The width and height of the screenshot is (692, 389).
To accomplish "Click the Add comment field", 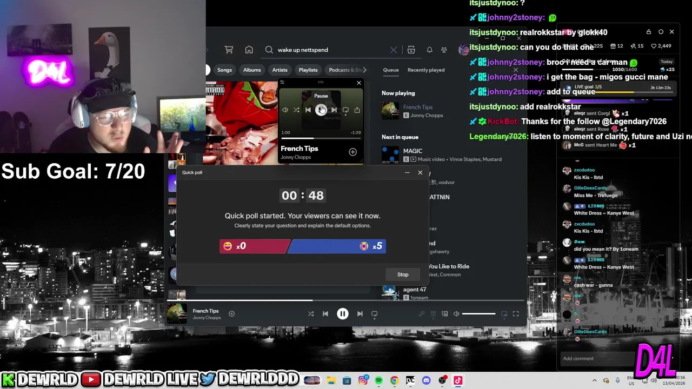I will click(597, 359).
